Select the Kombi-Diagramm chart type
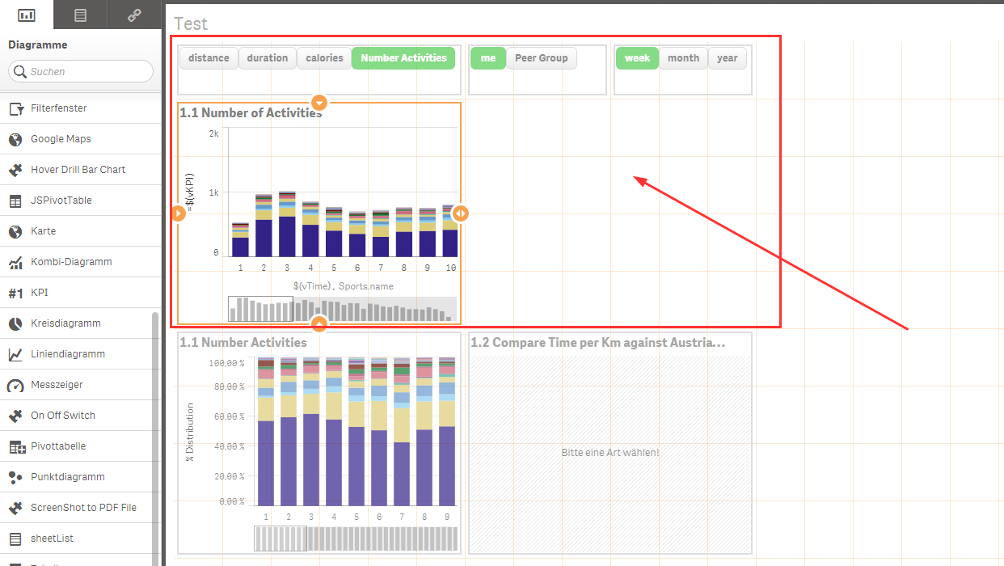Screen dimensions: 1004x566 pyautogui.click(x=71, y=261)
